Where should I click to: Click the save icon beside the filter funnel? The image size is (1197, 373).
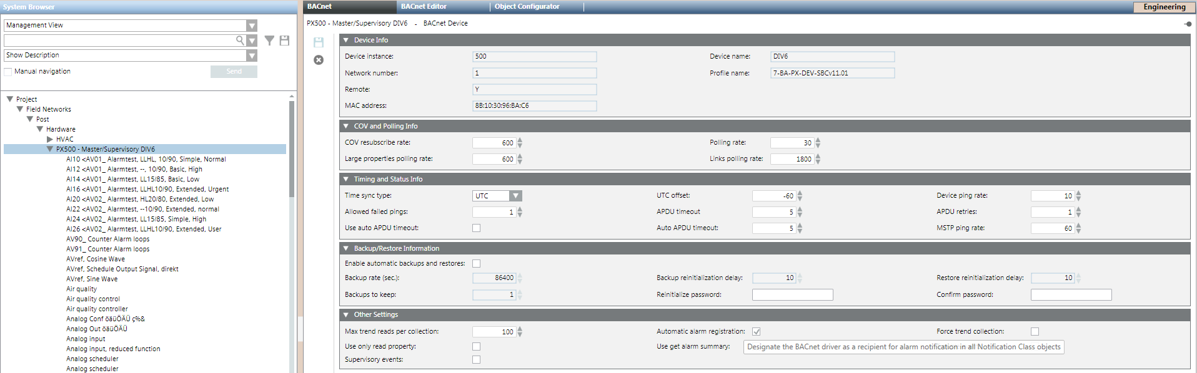pos(284,41)
